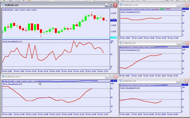Minimize the EURUSD,H4 chart window
This screenshot has width=190, height=118.
click(178, 81)
